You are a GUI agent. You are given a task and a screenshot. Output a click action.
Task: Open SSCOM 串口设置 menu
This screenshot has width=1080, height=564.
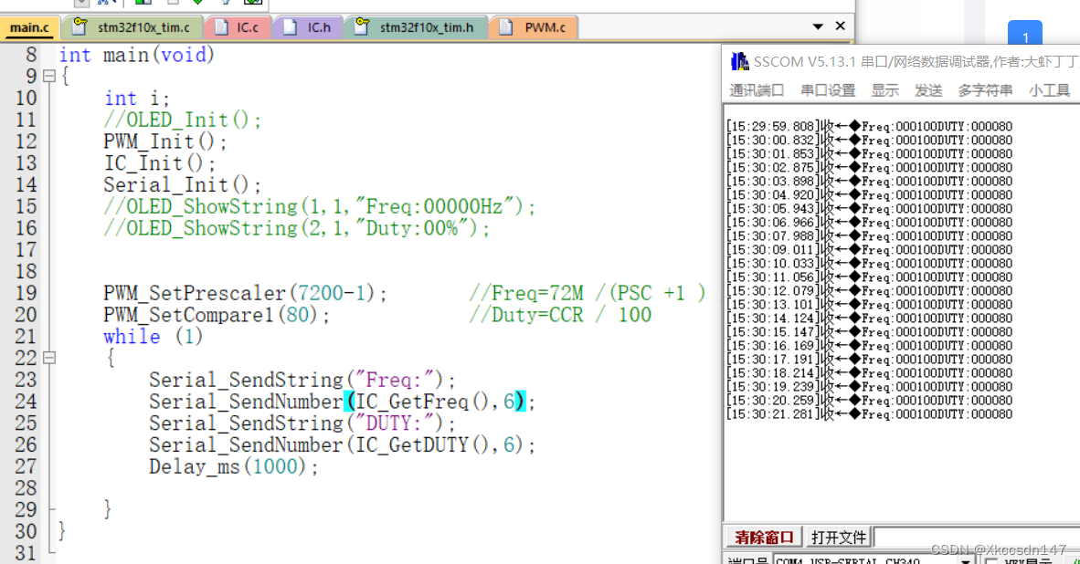828,90
